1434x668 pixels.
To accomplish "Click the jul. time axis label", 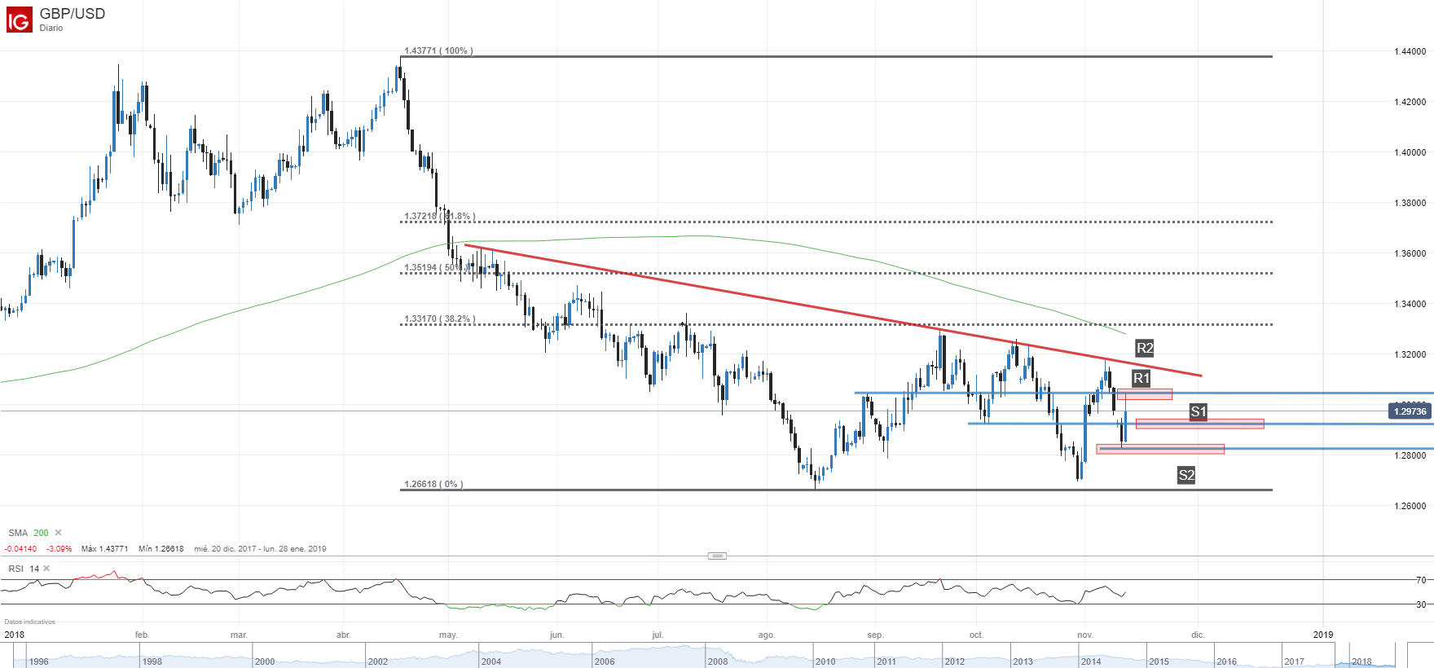I will coord(658,635).
